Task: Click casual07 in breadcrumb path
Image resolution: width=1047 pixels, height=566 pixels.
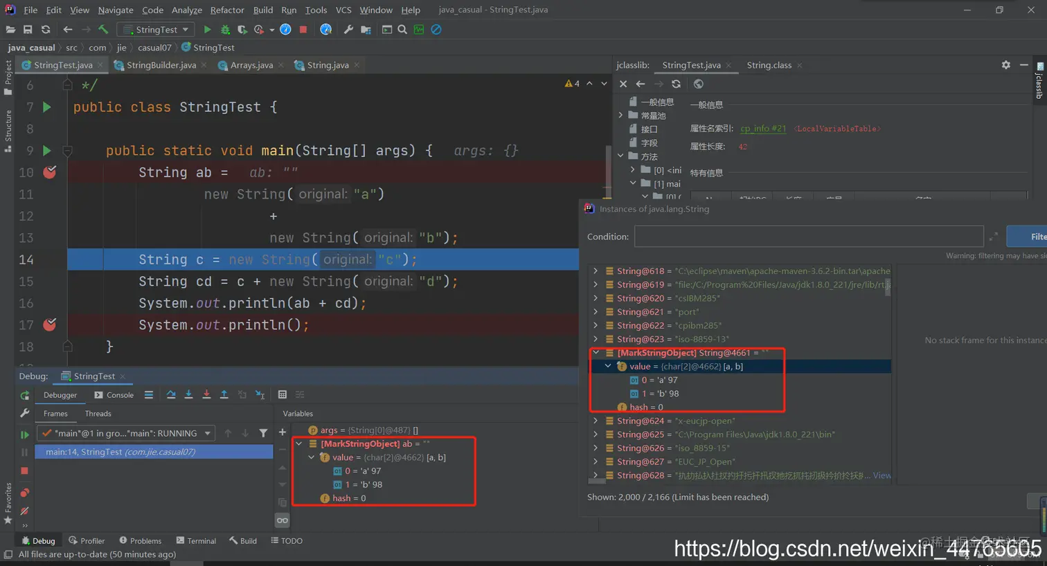Action: [154, 48]
